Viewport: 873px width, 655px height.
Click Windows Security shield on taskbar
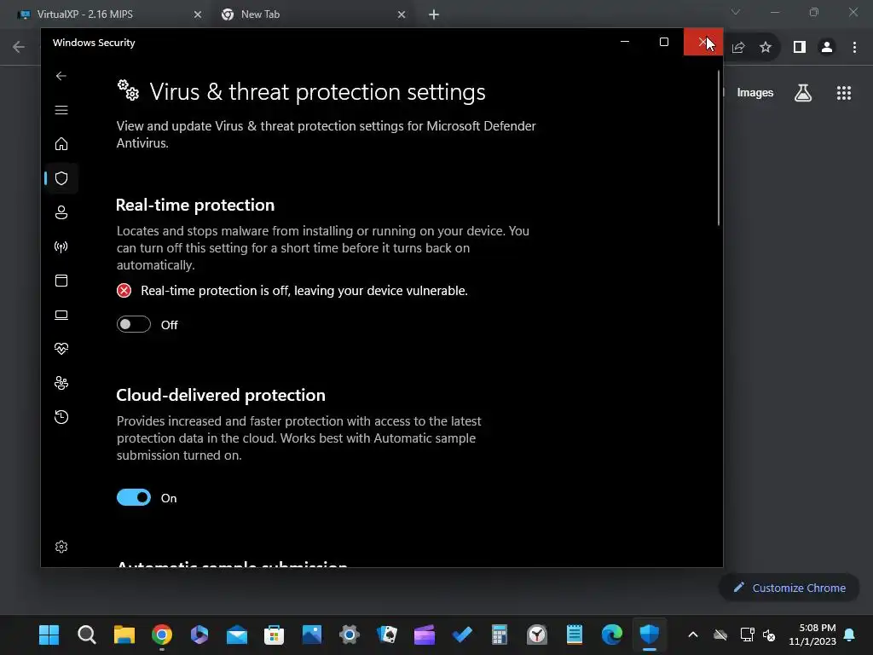(x=649, y=635)
